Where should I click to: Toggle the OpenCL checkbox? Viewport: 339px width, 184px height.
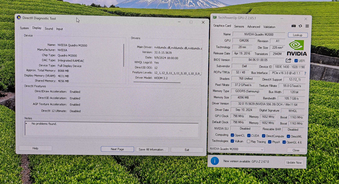click(232, 135)
